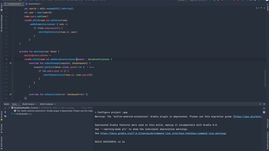Open the Project tool window

point(2,7)
